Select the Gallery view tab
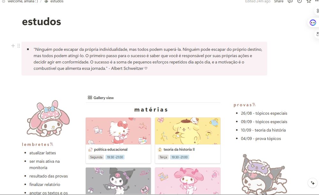 pos(101,98)
